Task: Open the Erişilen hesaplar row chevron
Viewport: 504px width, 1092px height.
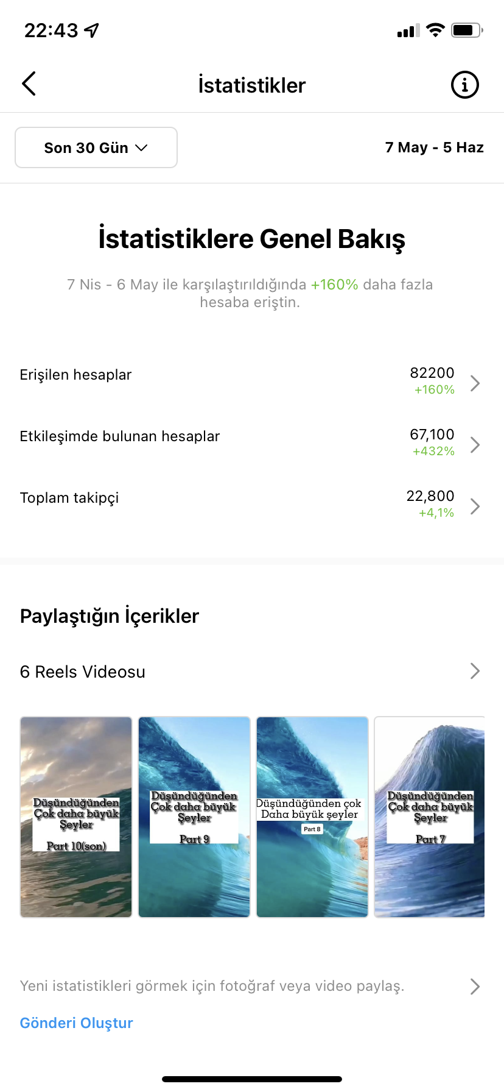Action: 475,383
